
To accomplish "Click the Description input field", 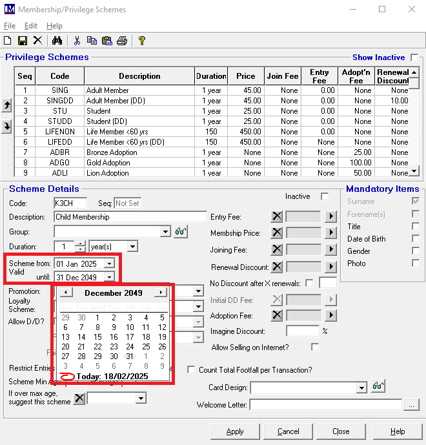I will [x=130, y=217].
